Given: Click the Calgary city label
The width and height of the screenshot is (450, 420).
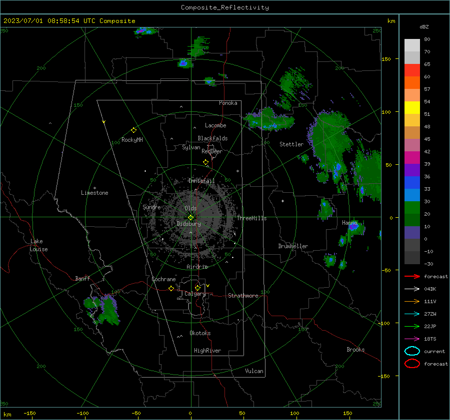Looking at the screenshot, I should (195, 294).
